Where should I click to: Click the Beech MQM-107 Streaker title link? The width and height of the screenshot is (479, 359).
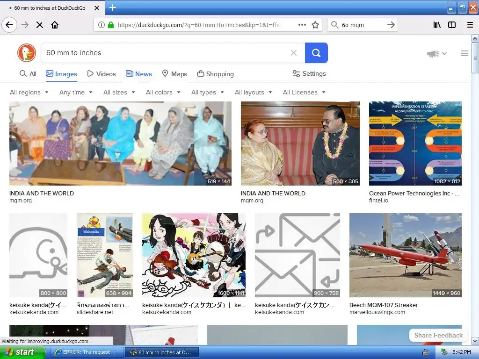tap(384, 305)
